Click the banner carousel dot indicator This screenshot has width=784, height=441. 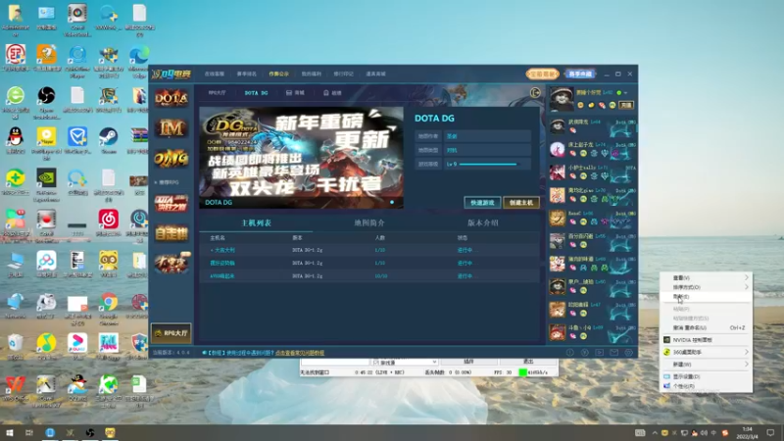pyautogui.click(x=392, y=203)
